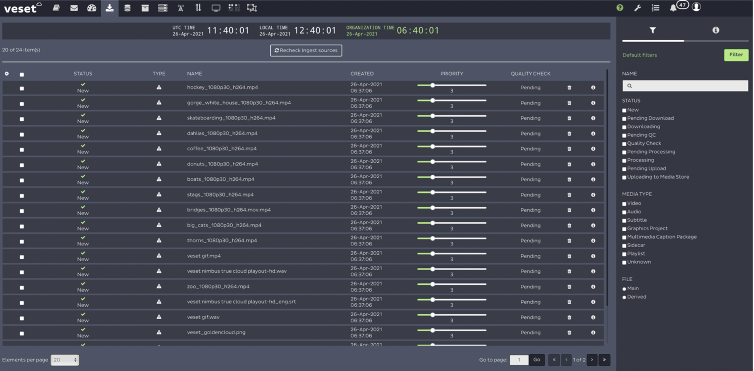
Task: Open notifications bell with 47 badge
Action: [x=673, y=8]
